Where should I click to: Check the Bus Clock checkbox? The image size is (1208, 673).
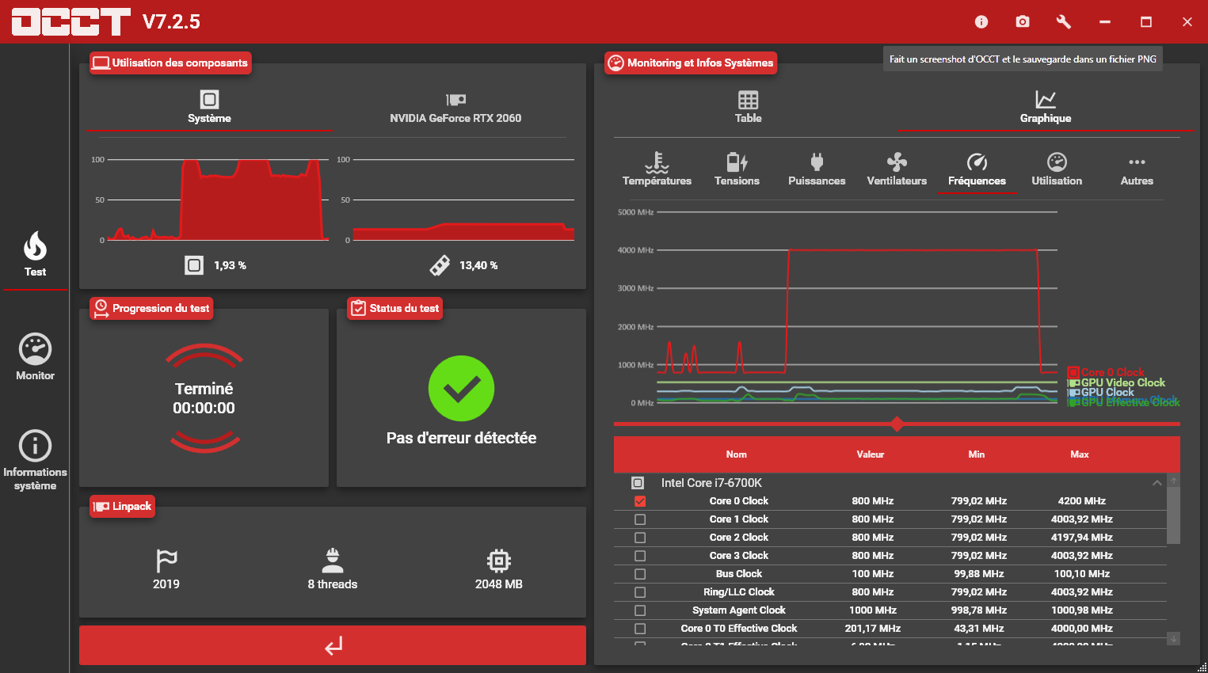click(640, 574)
